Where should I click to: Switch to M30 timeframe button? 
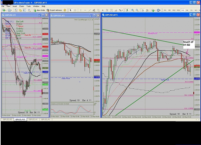tap(178, 10)
